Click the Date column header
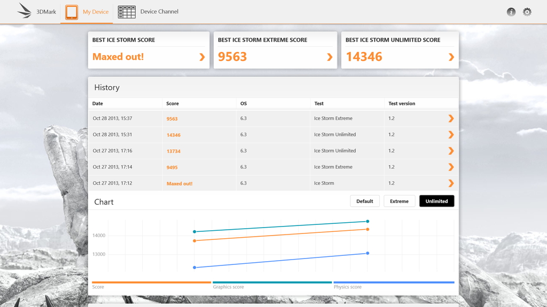 pos(97,103)
